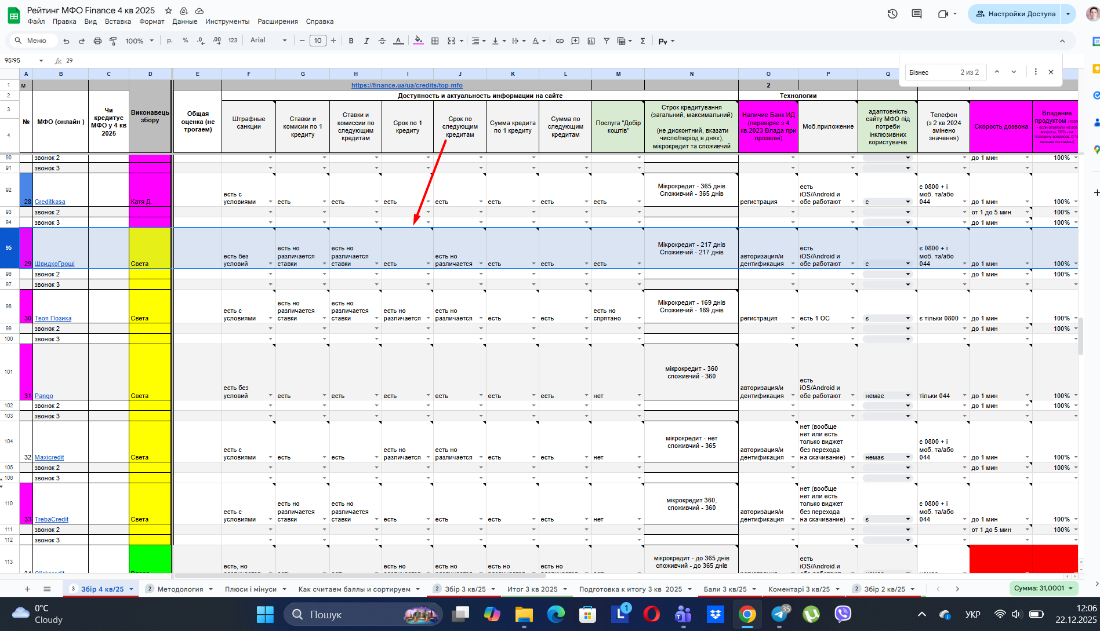Screen dimensions: 1100x631
Task: Star this spreadsheet
Action: coord(168,10)
